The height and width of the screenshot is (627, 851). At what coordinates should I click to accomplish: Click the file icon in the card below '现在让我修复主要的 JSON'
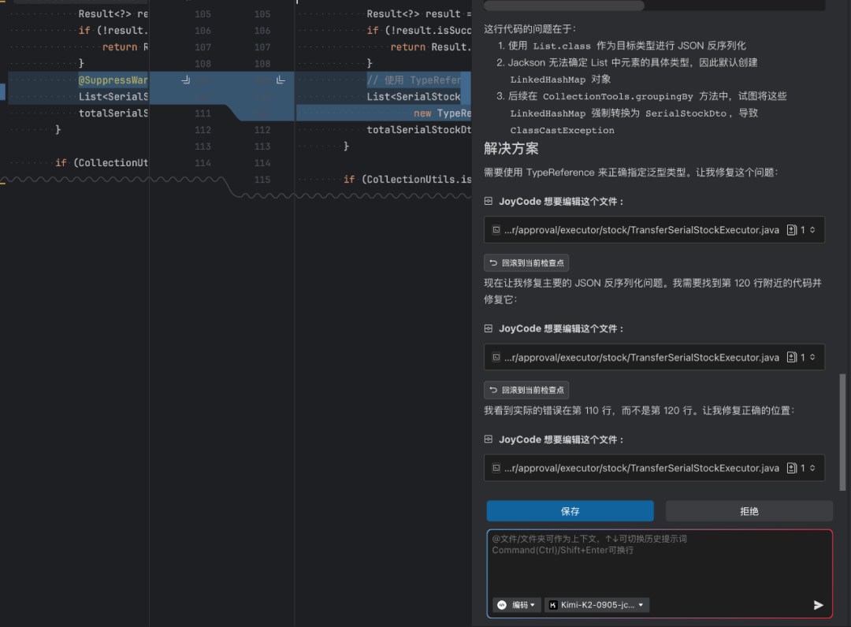pyautogui.click(x=496, y=358)
